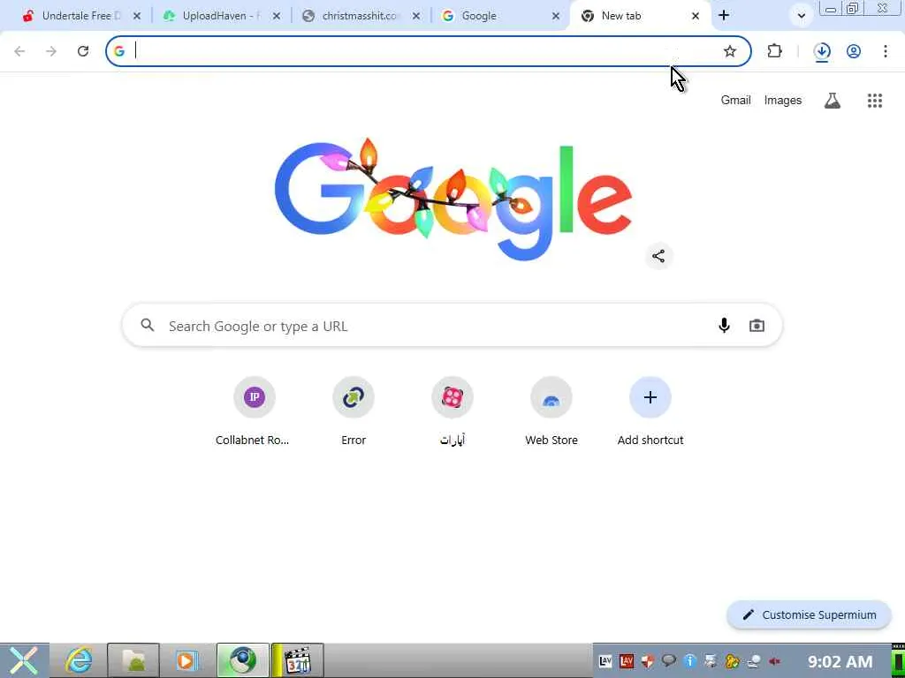The width and height of the screenshot is (905, 678).
Task: Click the Customise Supermium button
Action: [810, 614]
